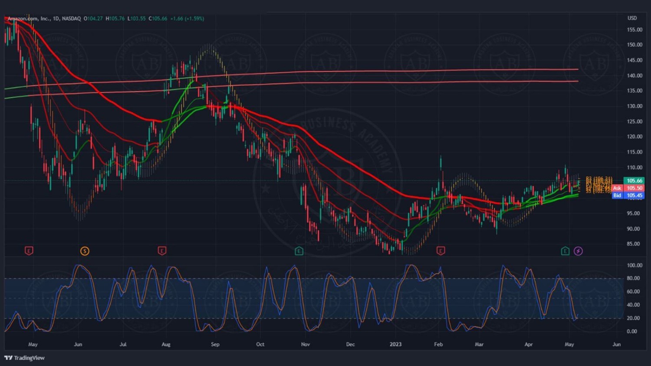
Task: Click the O104.27 open value
Action: coord(93,19)
